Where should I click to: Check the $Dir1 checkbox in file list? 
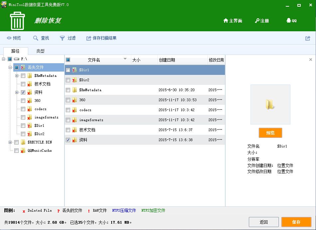(68, 70)
